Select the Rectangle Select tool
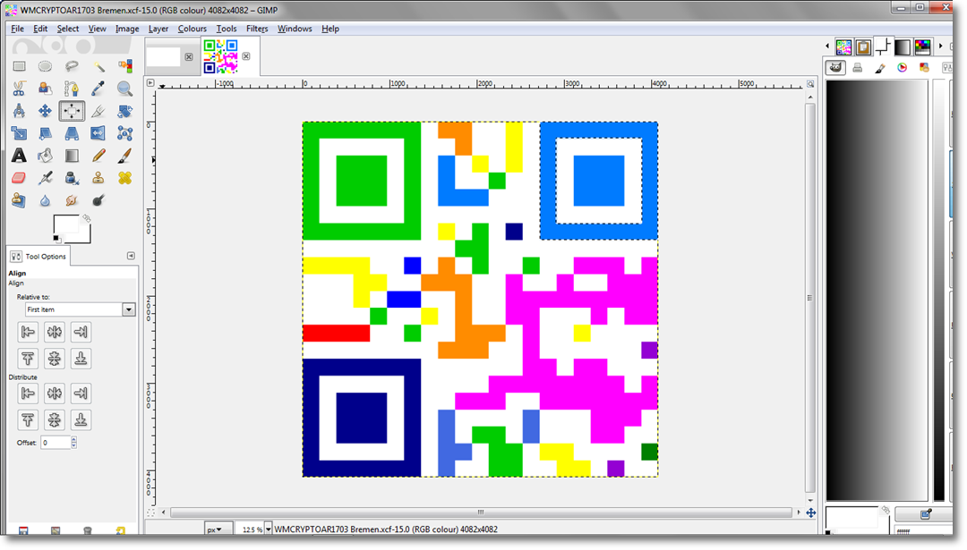This screenshot has height=550, width=967. 19,66
